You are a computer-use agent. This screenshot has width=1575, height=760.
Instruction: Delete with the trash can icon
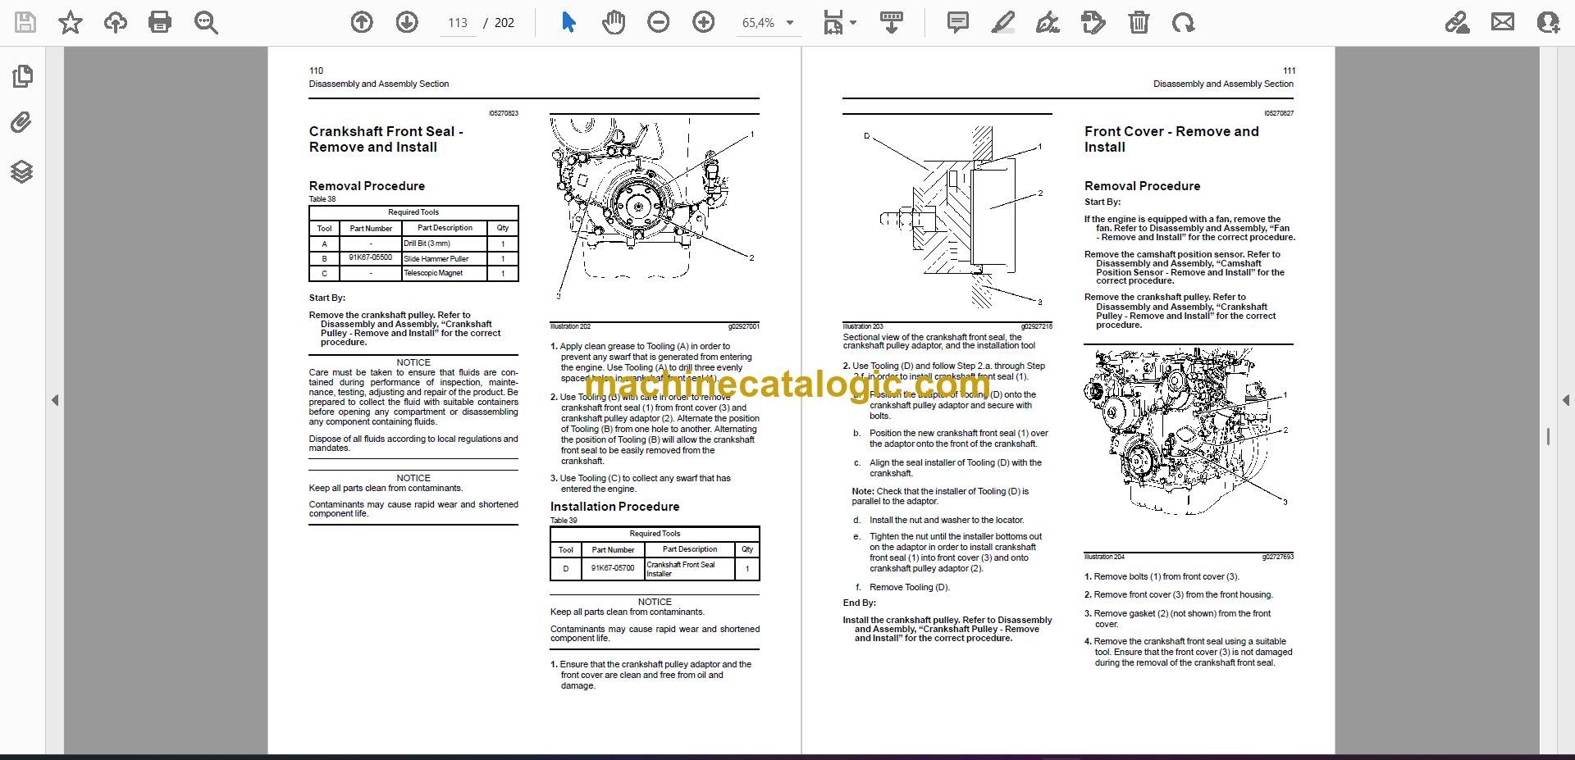pyautogui.click(x=1139, y=22)
